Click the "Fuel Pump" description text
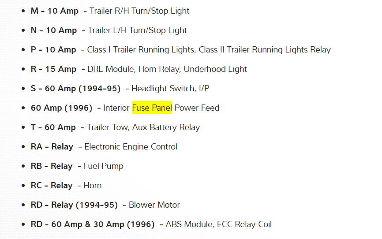 coord(104,166)
